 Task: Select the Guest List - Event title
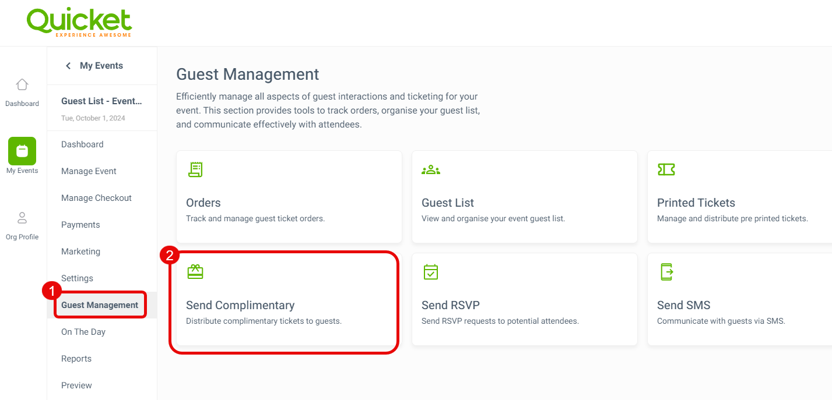click(x=101, y=101)
